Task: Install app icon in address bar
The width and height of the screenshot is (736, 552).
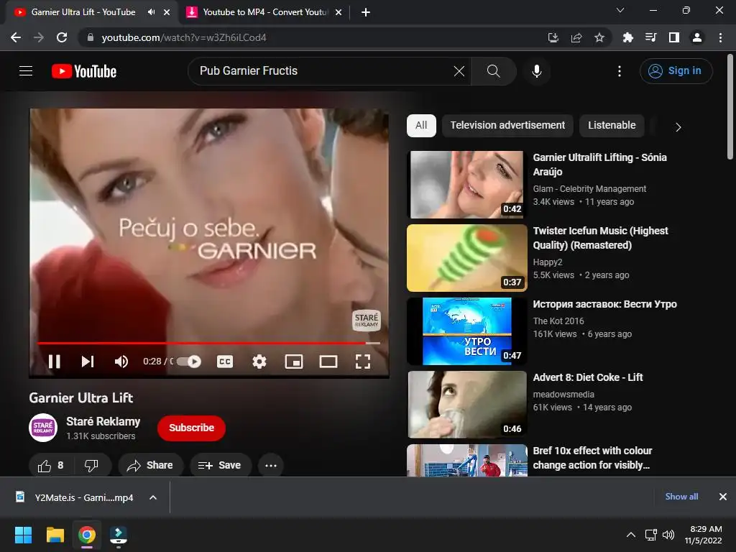Action: click(x=553, y=37)
